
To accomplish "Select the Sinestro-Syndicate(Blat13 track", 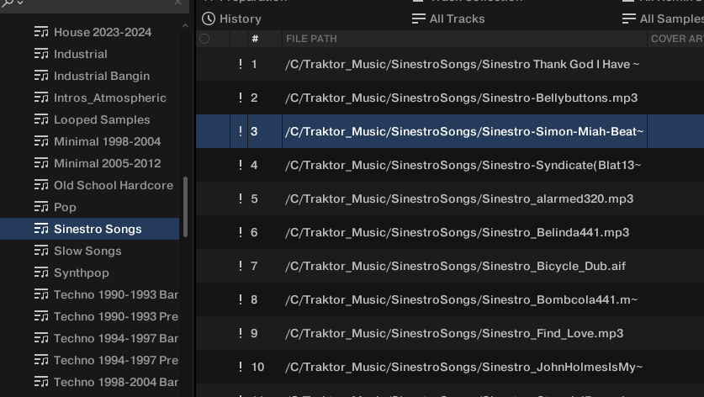I will click(x=464, y=165).
